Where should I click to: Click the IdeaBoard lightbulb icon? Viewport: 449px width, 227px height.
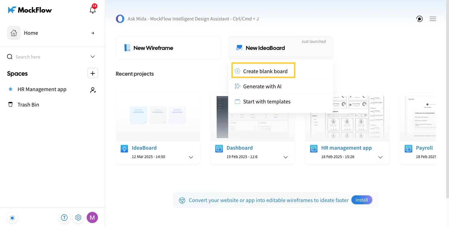[124, 149]
